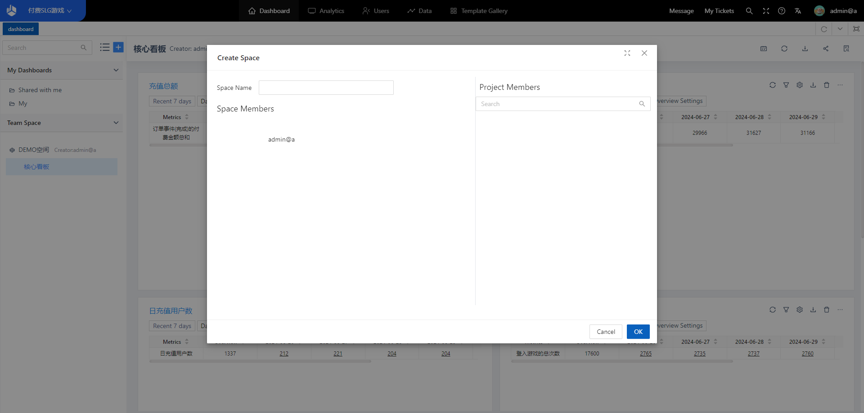Open the help question mark icon

tap(782, 11)
